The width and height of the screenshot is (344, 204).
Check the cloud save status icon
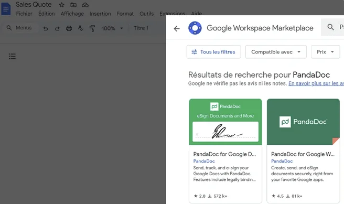coord(85,5)
